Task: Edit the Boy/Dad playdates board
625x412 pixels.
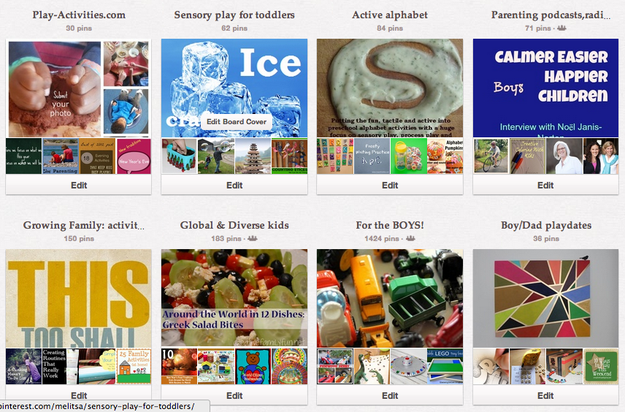Action: (x=545, y=395)
